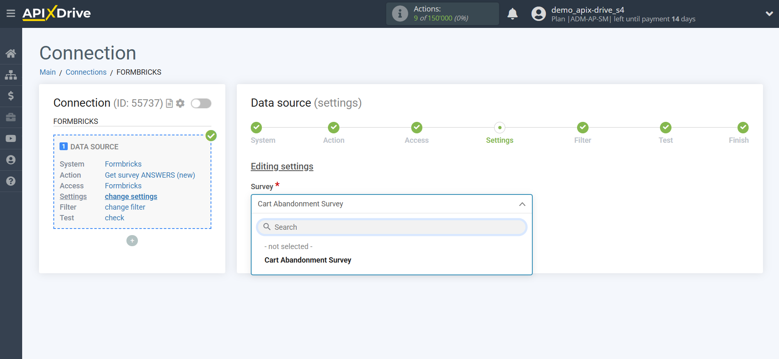The height and width of the screenshot is (359, 779).
Task: Click the ApiX-Drive logo
Action: tap(57, 13)
